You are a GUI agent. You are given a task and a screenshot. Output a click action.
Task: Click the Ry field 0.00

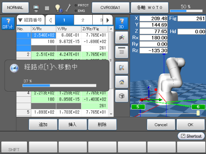(x=153, y=44)
